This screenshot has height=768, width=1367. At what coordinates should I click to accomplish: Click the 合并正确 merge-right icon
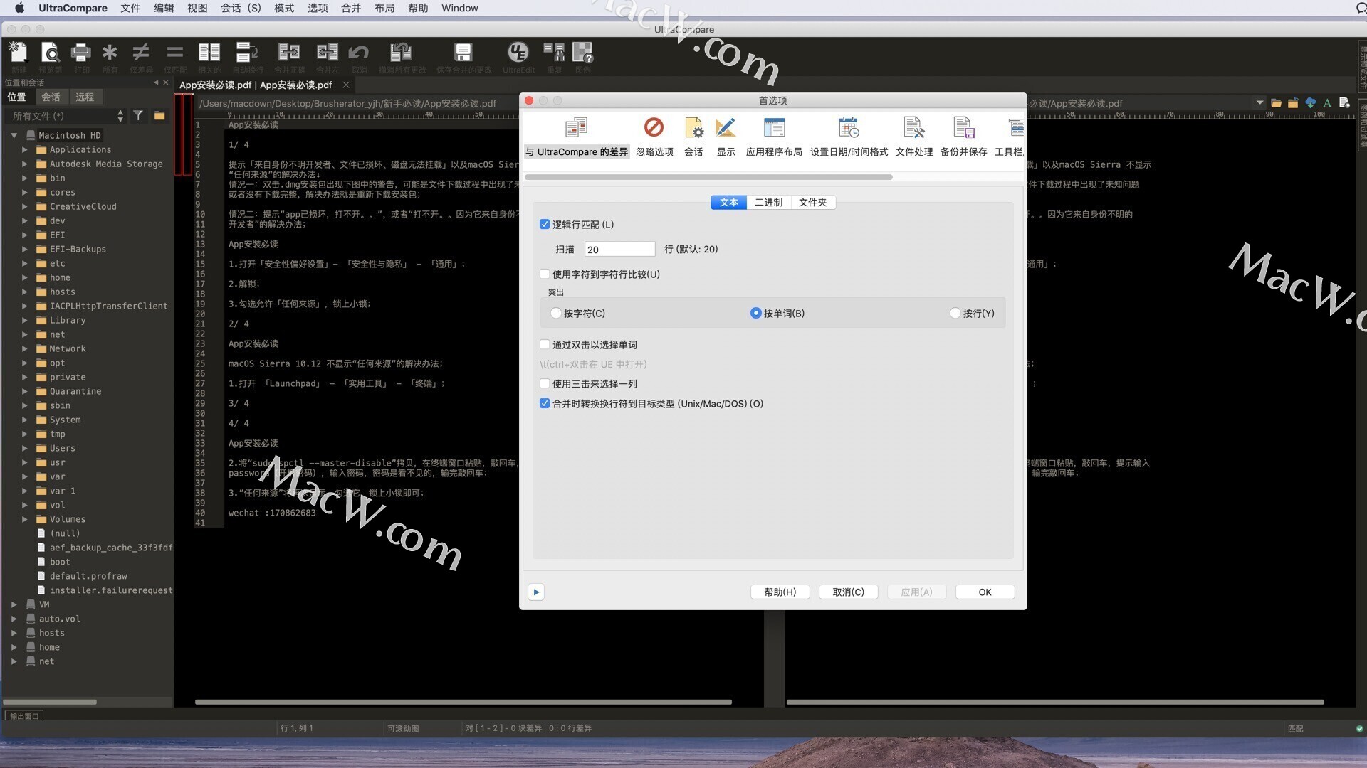pyautogui.click(x=289, y=53)
